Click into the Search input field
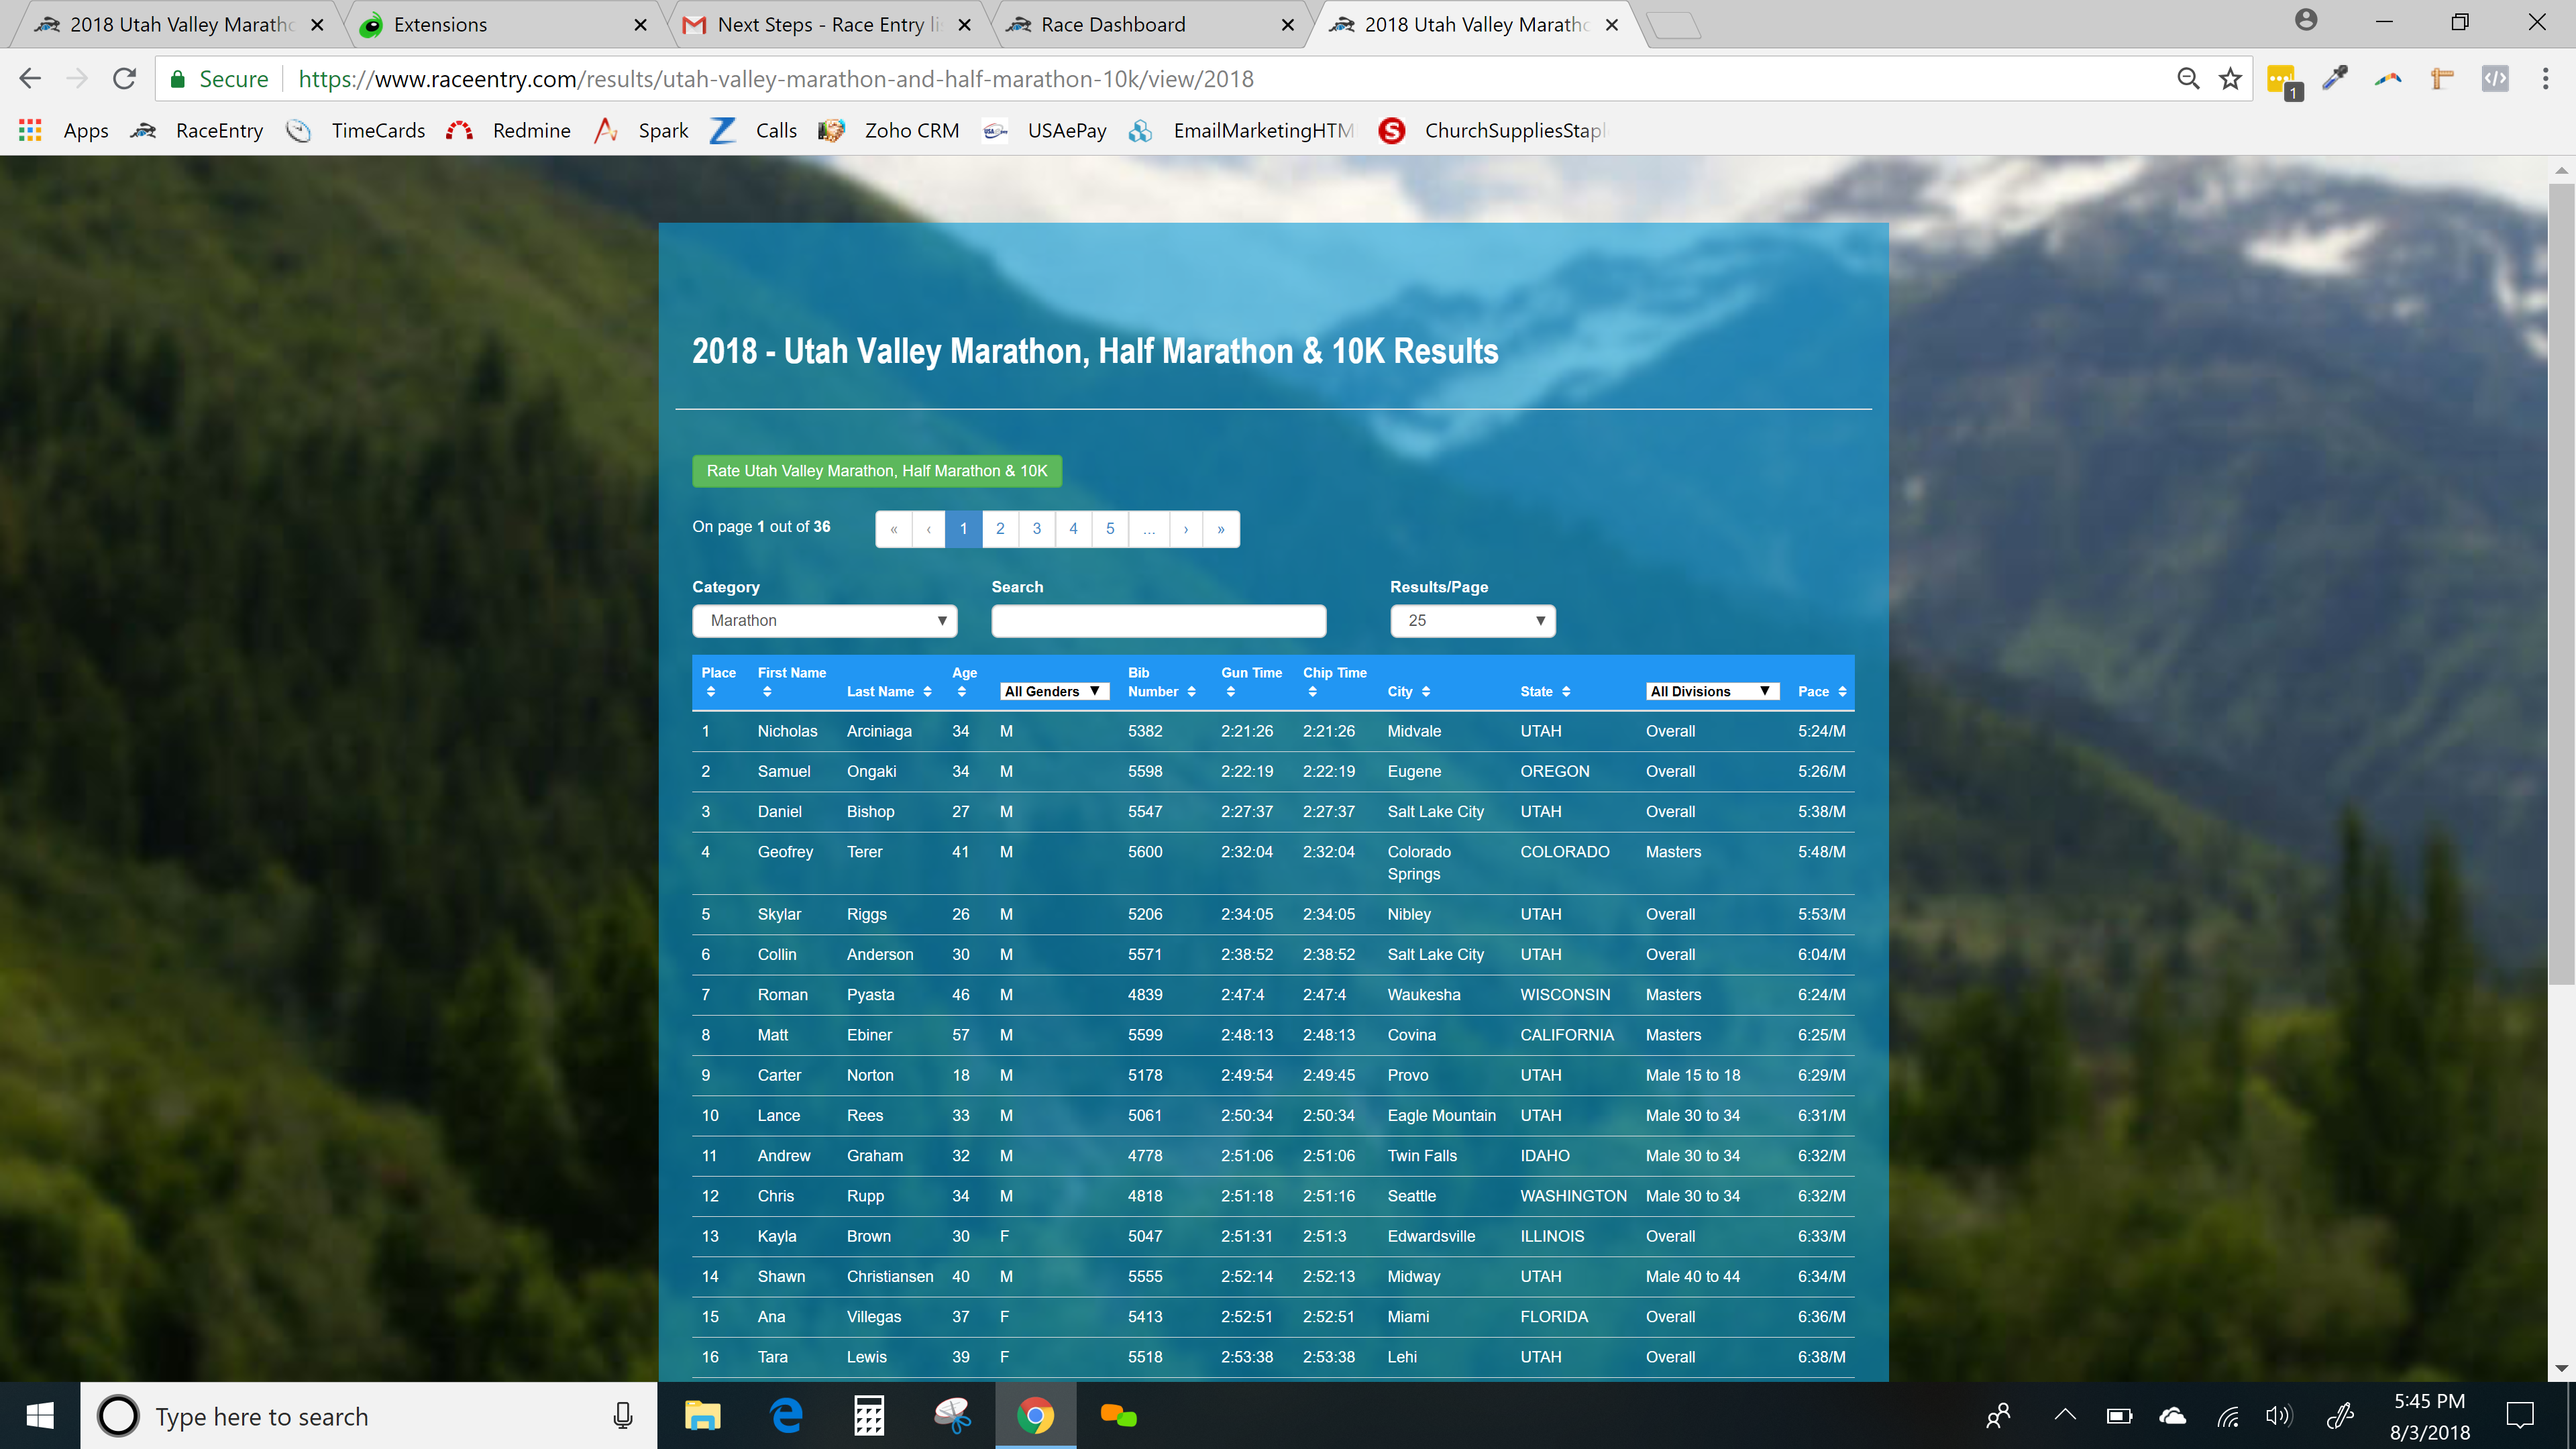This screenshot has height=1449, width=2576. pyautogui.click(x=1158, y=621)
